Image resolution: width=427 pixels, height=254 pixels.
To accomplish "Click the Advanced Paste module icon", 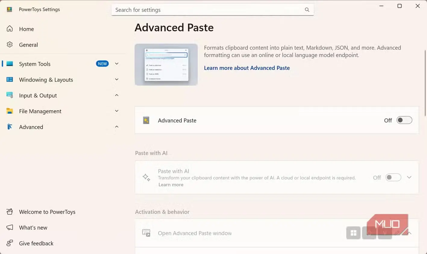I will [146, 120].
